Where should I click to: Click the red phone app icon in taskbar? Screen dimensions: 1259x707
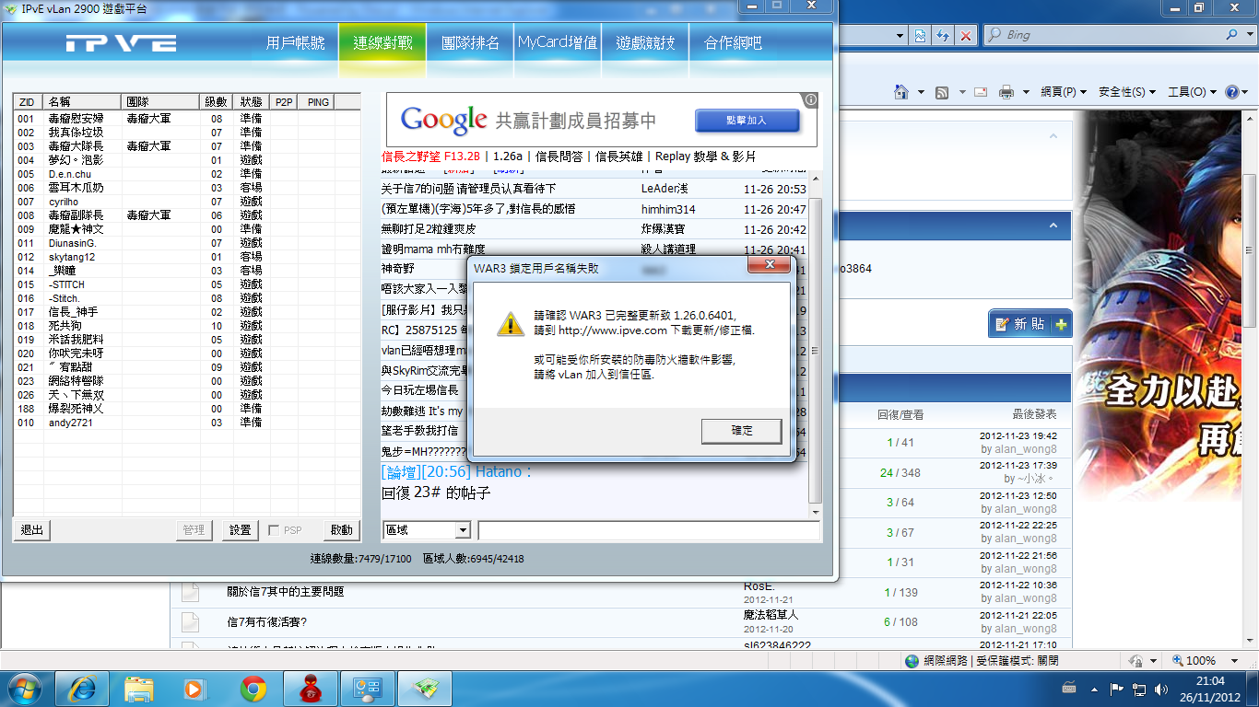coord(310,688)
